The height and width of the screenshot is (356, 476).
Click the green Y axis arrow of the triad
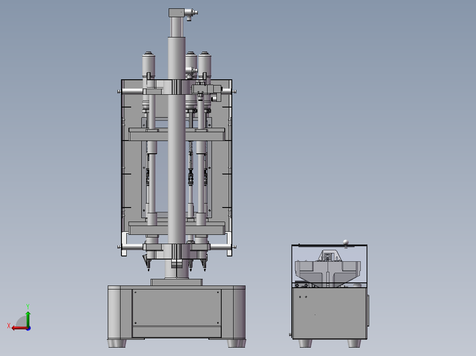(x=28, y=319)
